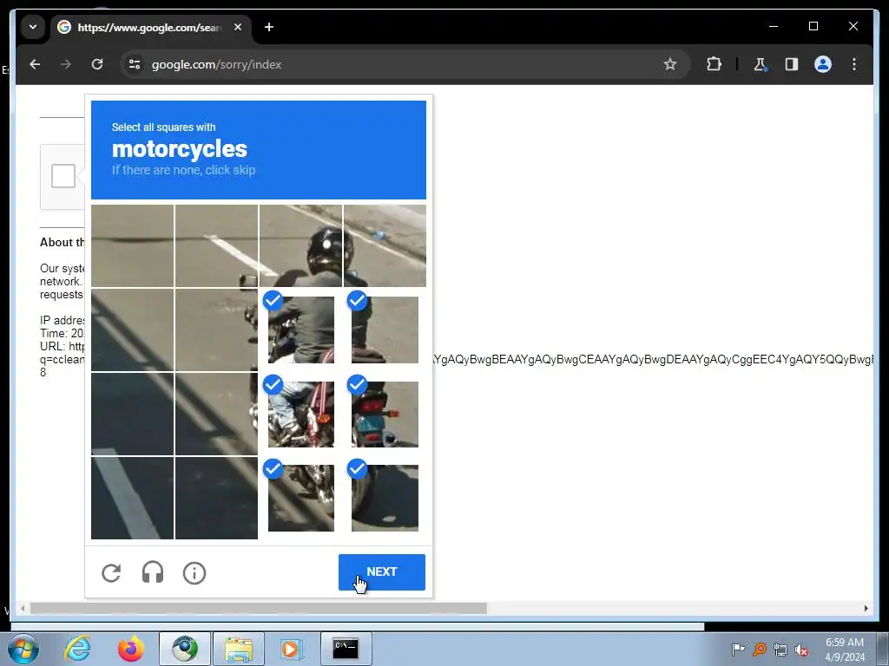Deselect tile with red tail light

[x=385, y=414]
